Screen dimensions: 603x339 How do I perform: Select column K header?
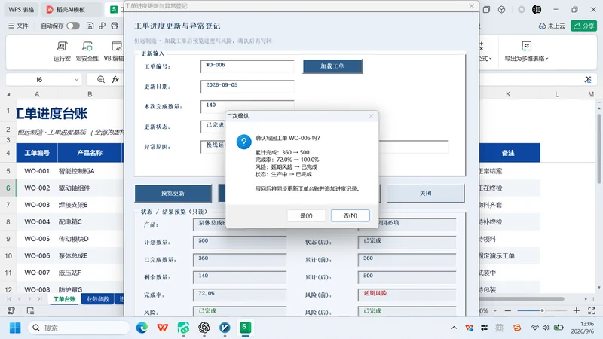point(508,94)
